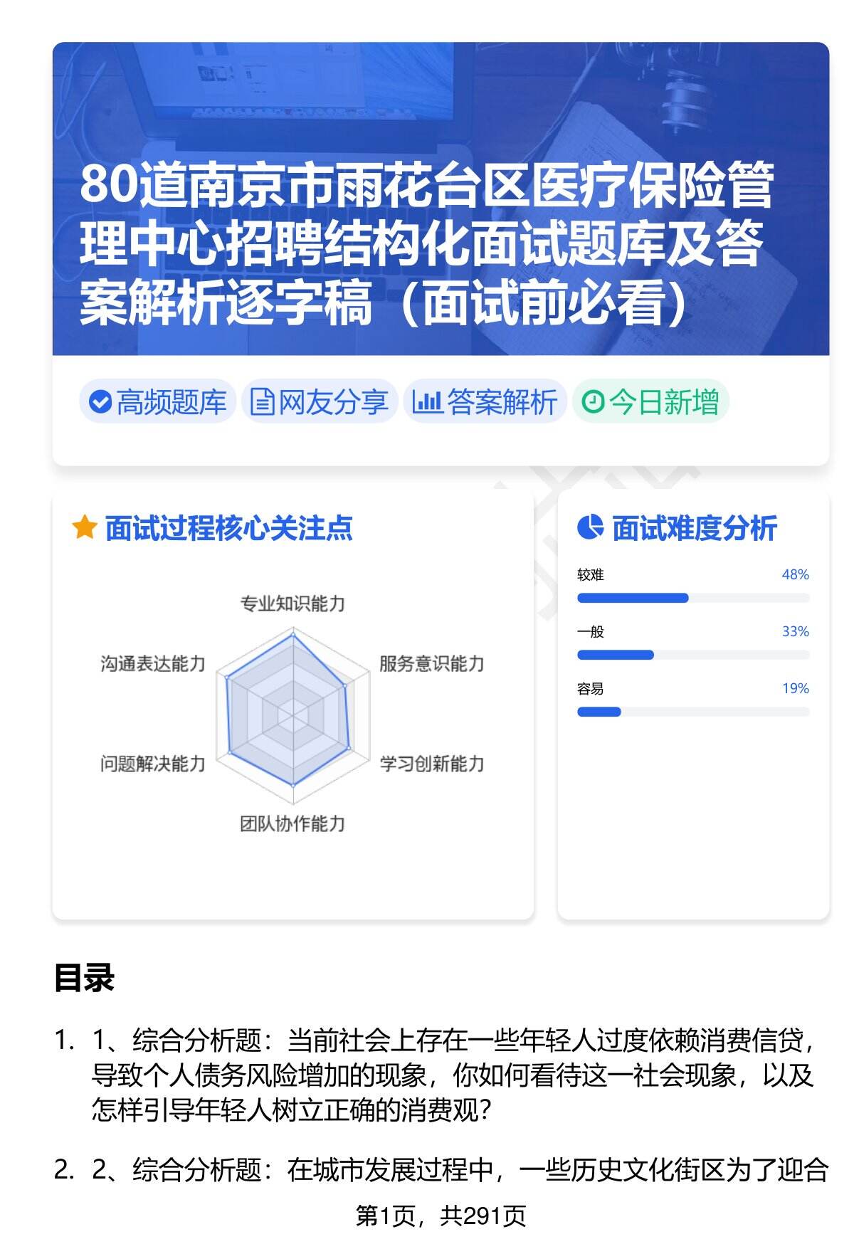Open the 答案解析 tag
Image resolution: width=854 pixels, height=1249 pixels.
coord(485,402)
